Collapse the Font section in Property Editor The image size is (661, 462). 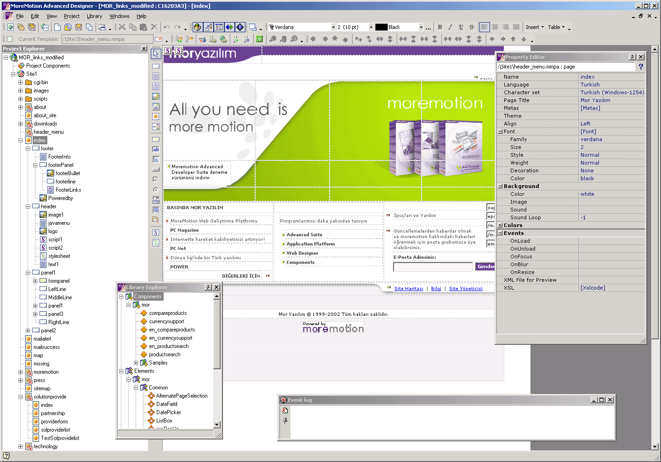500,131
